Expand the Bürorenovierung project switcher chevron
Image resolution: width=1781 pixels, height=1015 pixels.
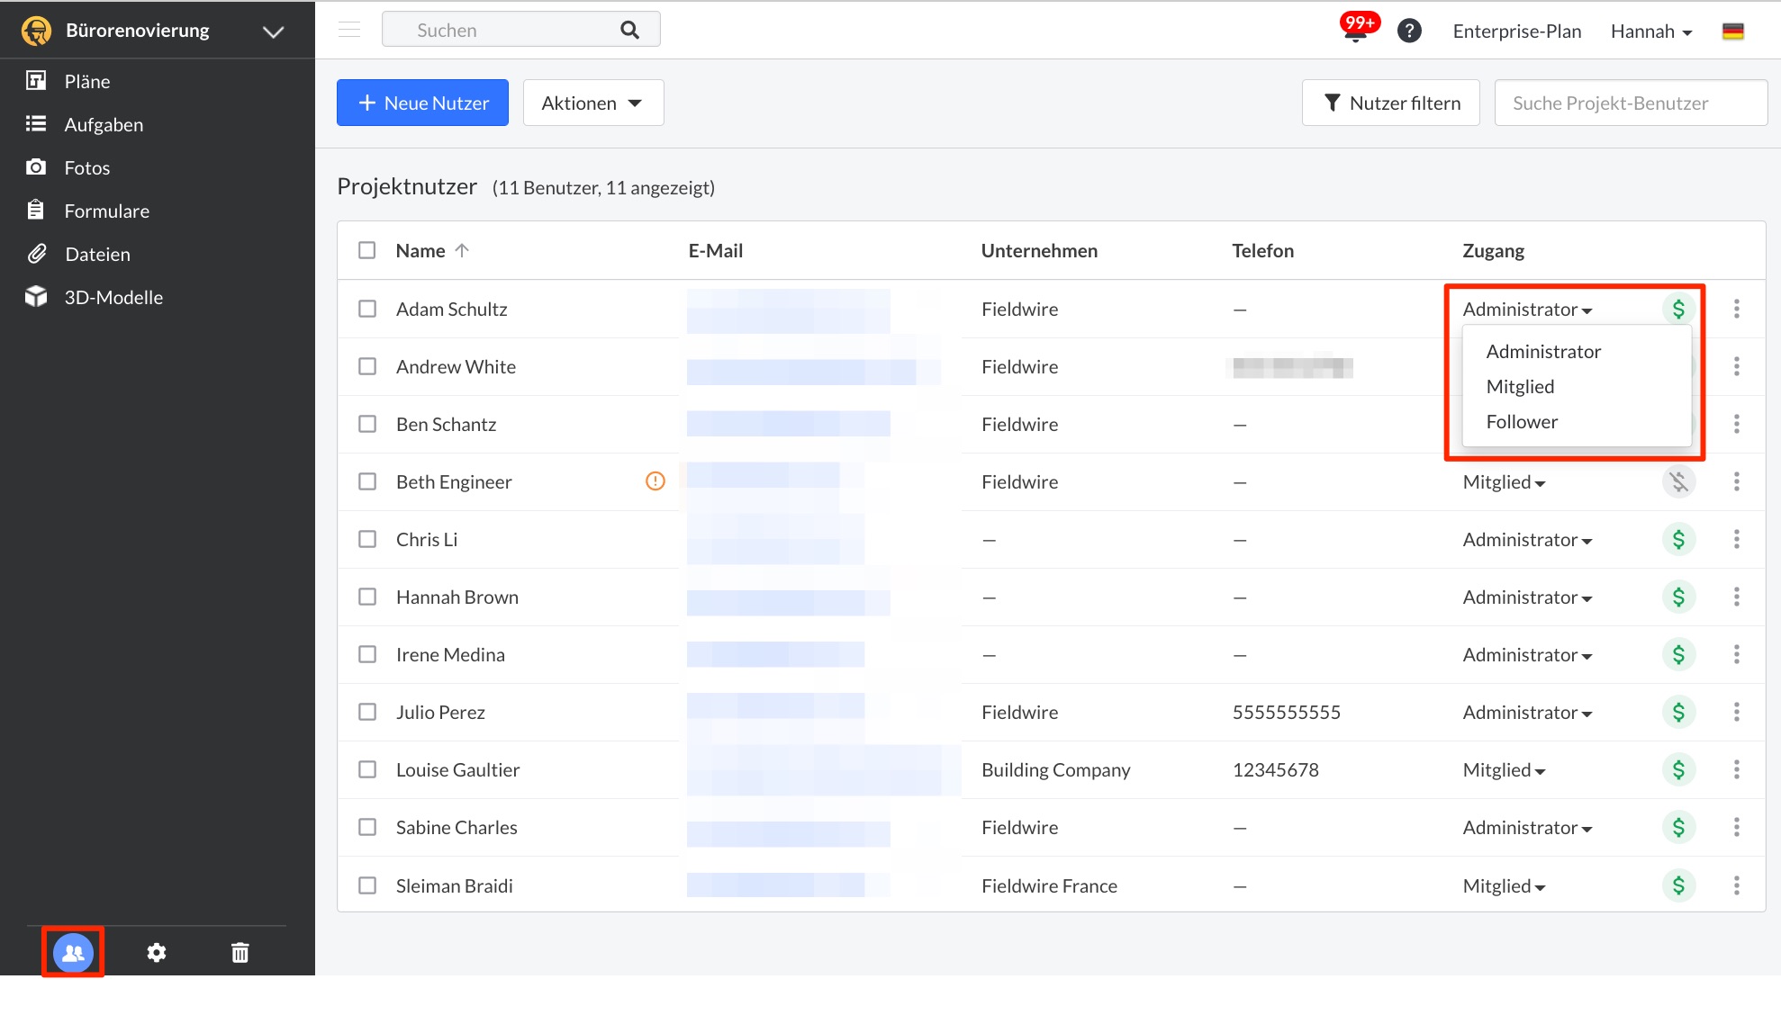273,31
